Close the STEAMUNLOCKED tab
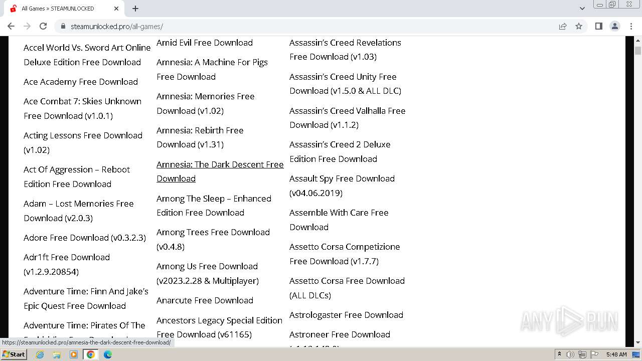Screen dimensions: 642x361 pyautogui.click(x=116, y=9)
